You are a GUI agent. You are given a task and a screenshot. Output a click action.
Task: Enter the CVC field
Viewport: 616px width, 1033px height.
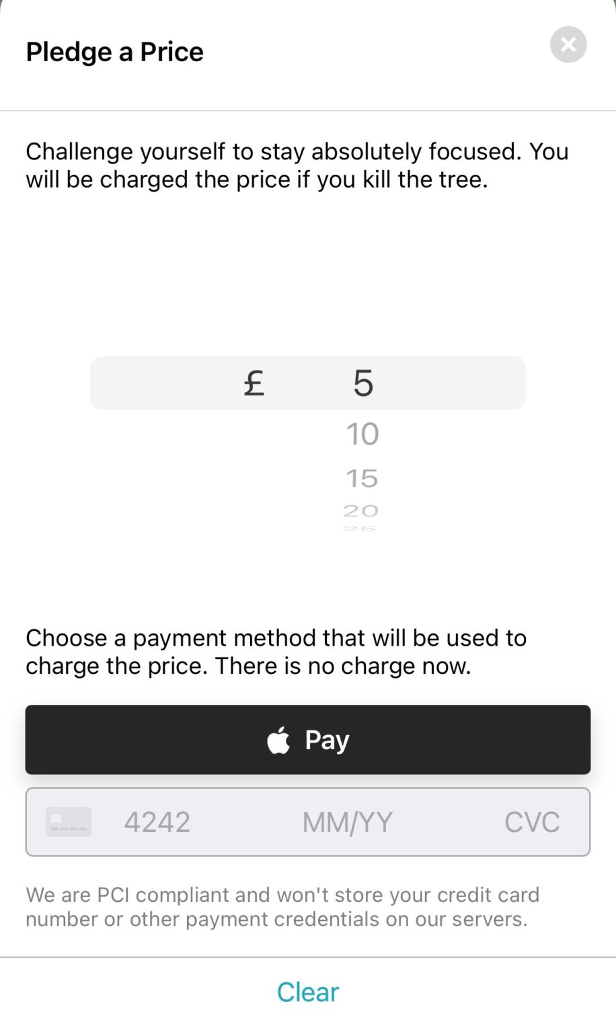click(532, 822)
